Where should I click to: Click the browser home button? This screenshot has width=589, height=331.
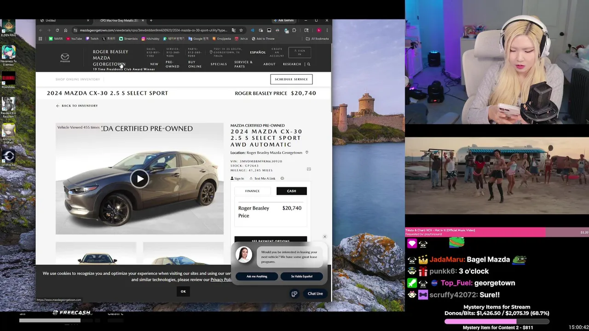pyautogui.click(x=65, y=30)
